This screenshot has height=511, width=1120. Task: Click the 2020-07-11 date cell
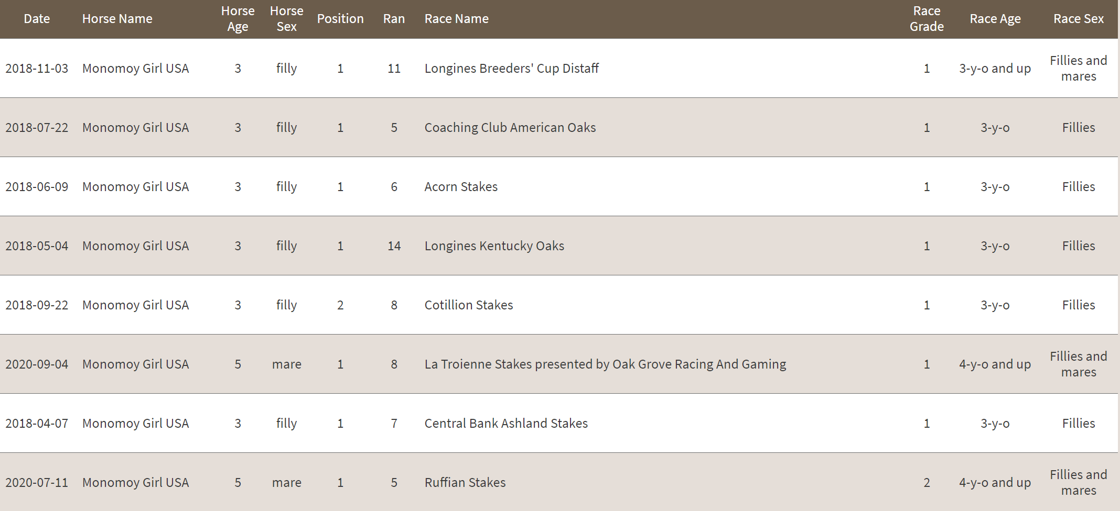(37, 482)
